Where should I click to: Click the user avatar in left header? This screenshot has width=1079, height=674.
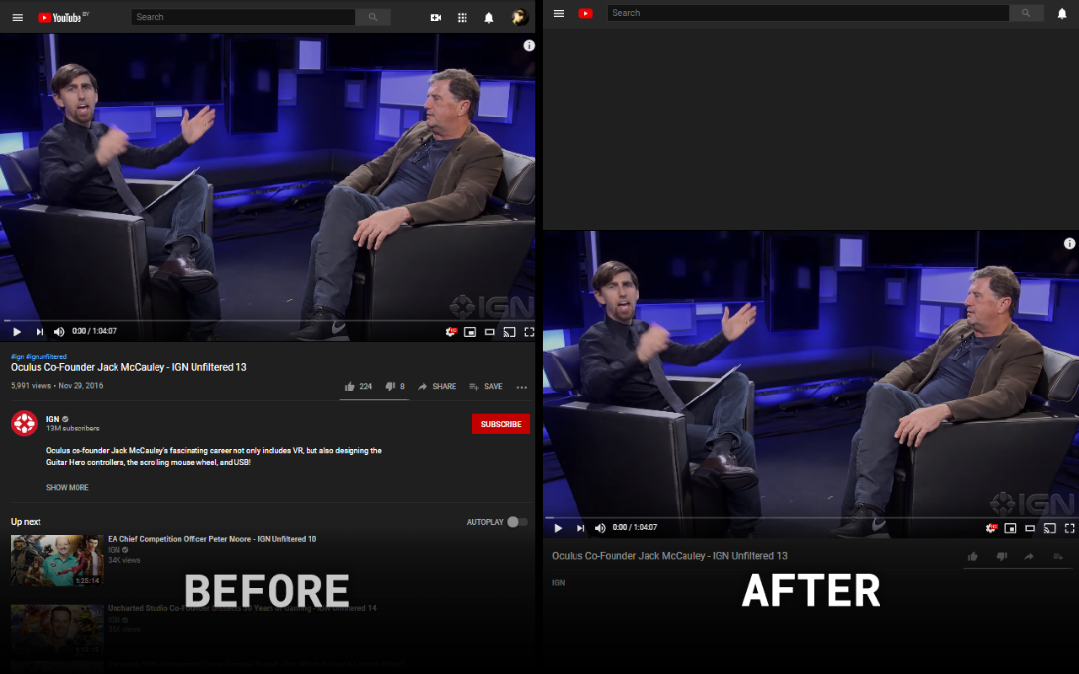point(520,17)
